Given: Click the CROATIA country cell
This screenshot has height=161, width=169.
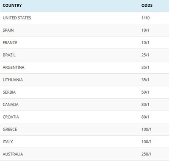Looking at the screenshot, I should pos(11,117).
